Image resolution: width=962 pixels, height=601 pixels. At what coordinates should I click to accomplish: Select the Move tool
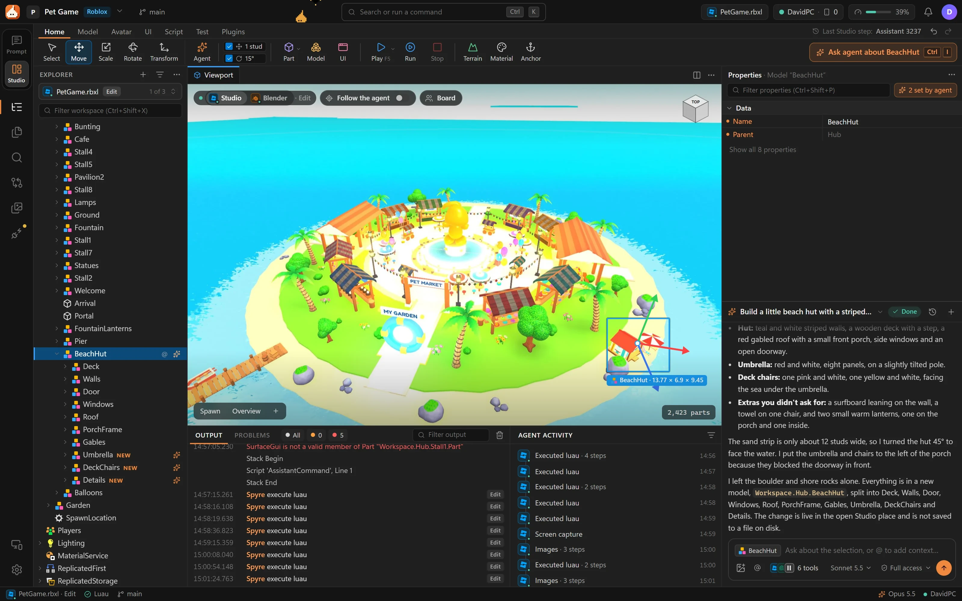(79, 52)
